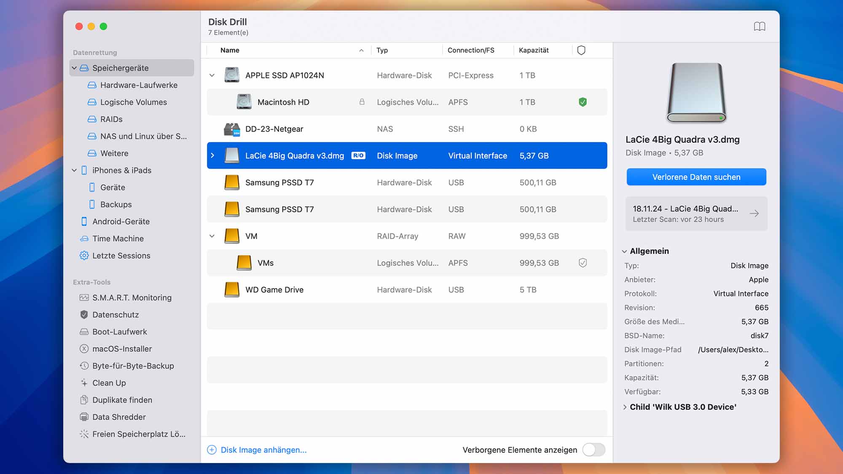Expand Child 'Wilk USB 3.0 Device' section
This screenshot has height=474, width=843.
(x=625, y=407)
